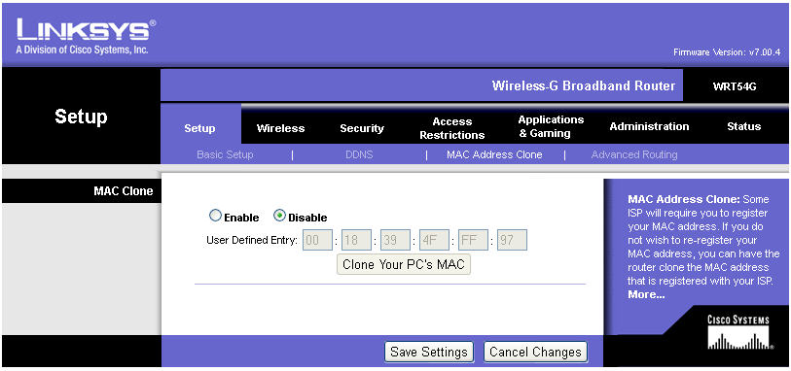Click the MAC Clone section label
Screen dimensions: 791x371
(124, 190)
